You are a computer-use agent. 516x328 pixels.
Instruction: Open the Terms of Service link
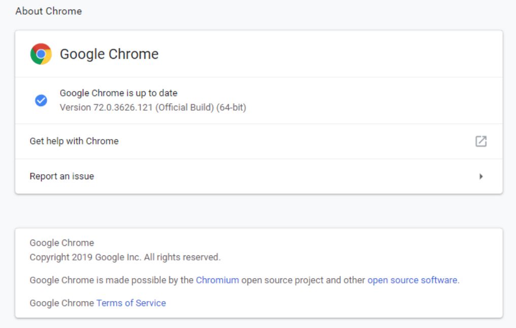pyautogui.click(x=131, y=303)
